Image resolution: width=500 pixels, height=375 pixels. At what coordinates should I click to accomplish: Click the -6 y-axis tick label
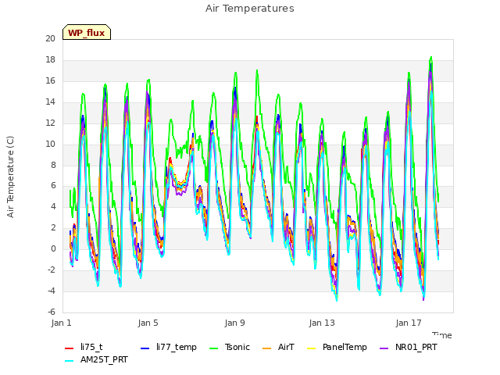pos(52,312)
